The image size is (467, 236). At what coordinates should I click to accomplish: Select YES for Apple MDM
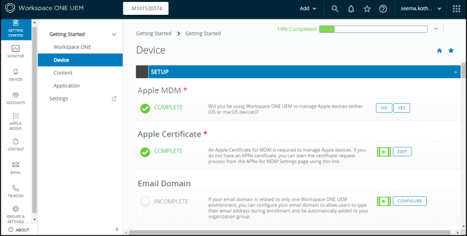click(402, 108)
